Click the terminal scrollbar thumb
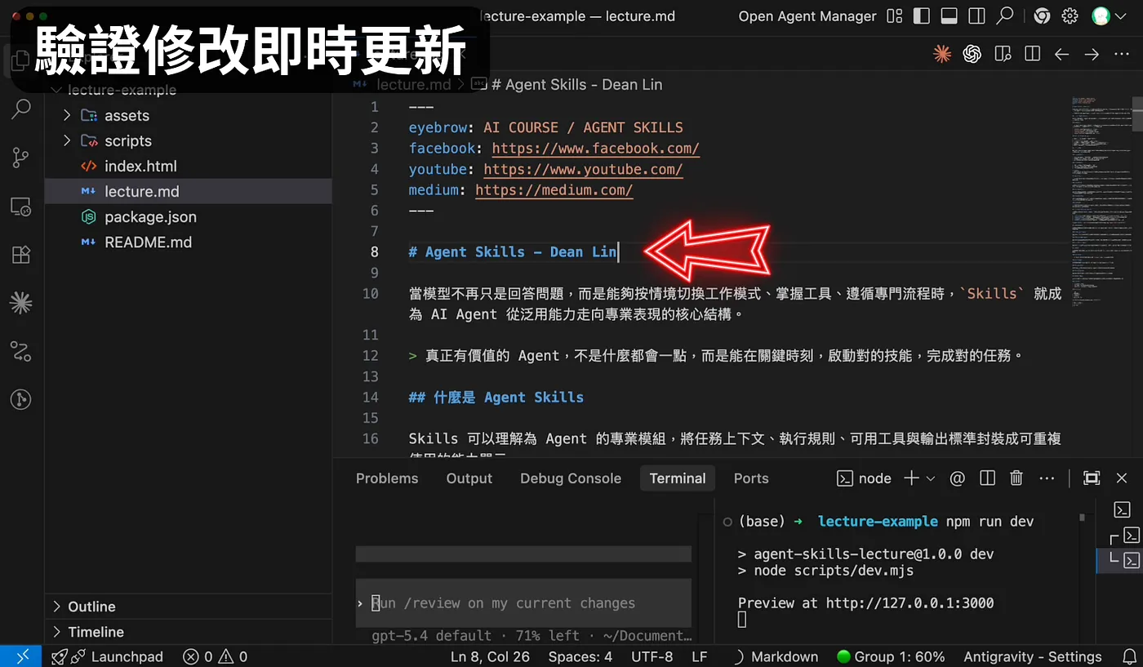The height and width of the screenshot is (667, 1143). [x=1083, y=518]
